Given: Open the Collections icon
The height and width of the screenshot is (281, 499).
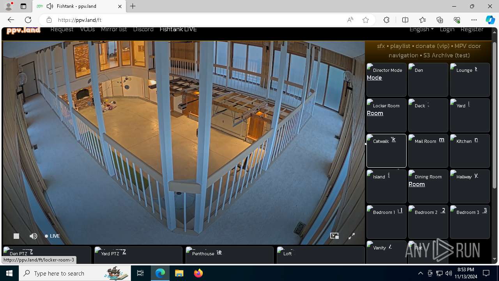Looking at the screenshot, I should point(440,20).
